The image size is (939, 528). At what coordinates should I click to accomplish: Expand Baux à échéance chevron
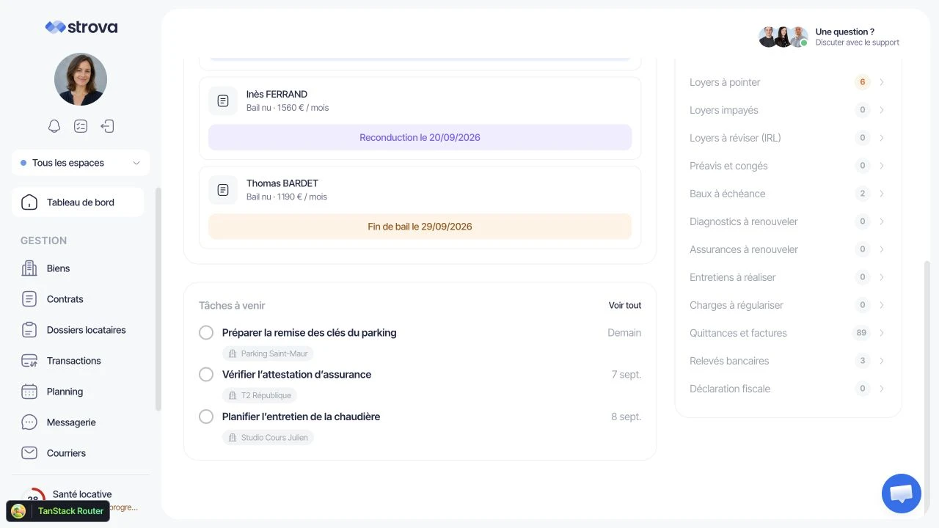coord(882,194)
